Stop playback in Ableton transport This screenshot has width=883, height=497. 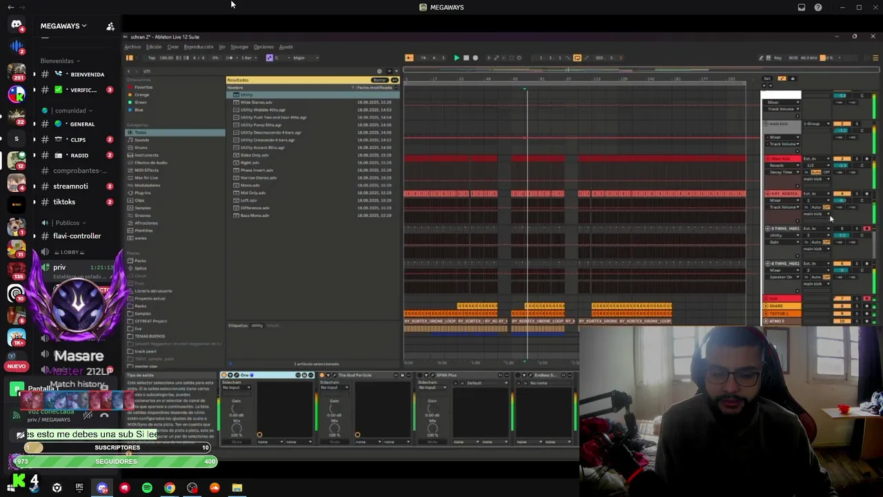click(466, 58)
